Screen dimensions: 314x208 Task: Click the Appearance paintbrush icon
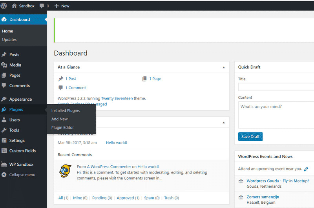coord(4,99)
